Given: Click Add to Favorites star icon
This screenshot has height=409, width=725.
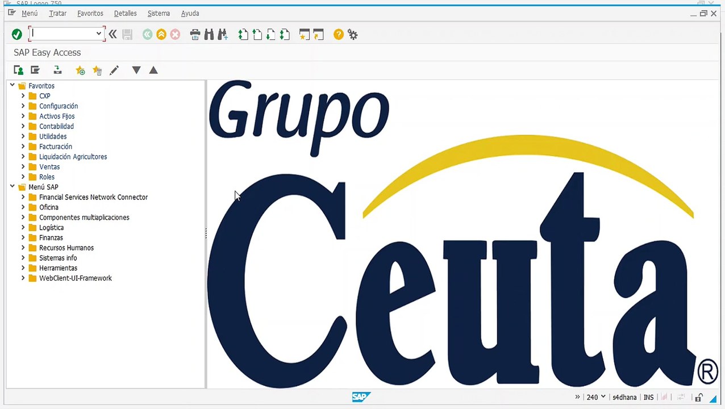Looking at the screenshot, I should pyautogui.click(x=80, y=70).
